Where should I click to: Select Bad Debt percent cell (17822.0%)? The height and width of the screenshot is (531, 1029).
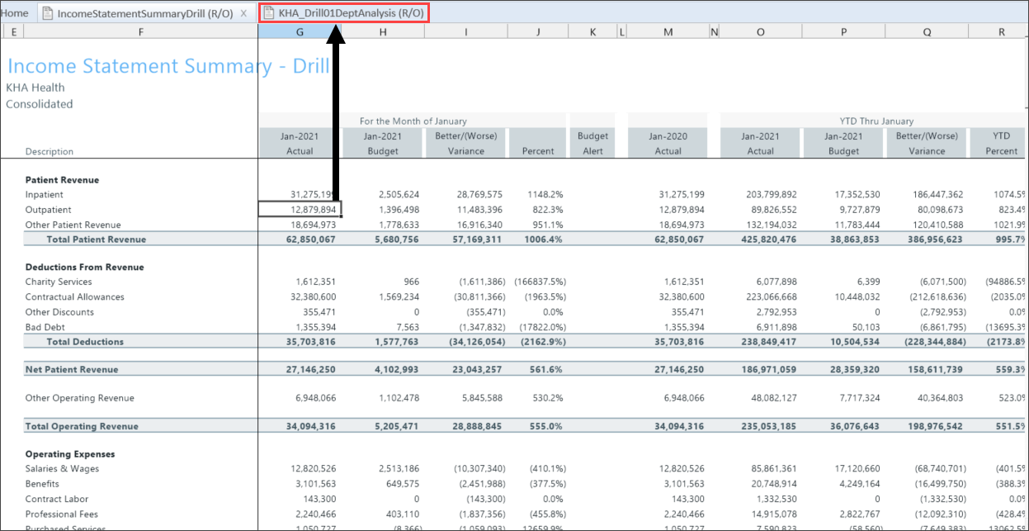click(539, 327)
